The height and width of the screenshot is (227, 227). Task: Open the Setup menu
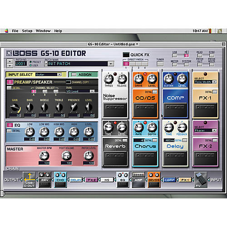click(x=27, y=31)
